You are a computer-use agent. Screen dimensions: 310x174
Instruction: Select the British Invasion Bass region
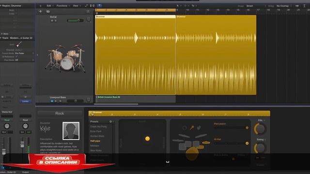(x=136, y=99)
